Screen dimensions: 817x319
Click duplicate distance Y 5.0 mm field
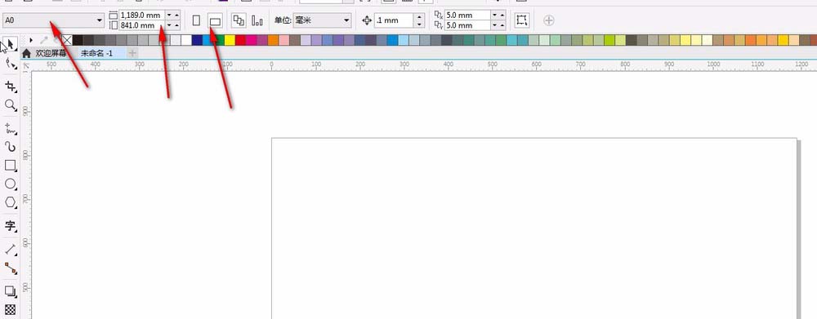point(467,25)
